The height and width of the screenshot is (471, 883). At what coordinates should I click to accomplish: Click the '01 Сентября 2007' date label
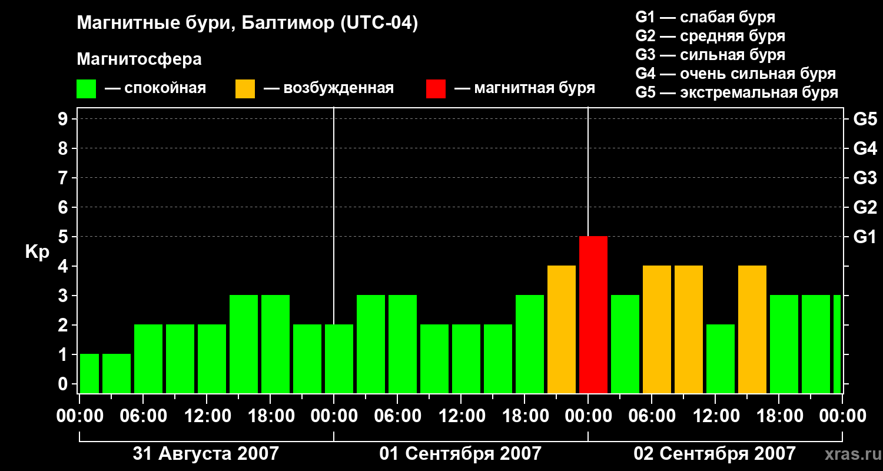(x=460, y=454)
